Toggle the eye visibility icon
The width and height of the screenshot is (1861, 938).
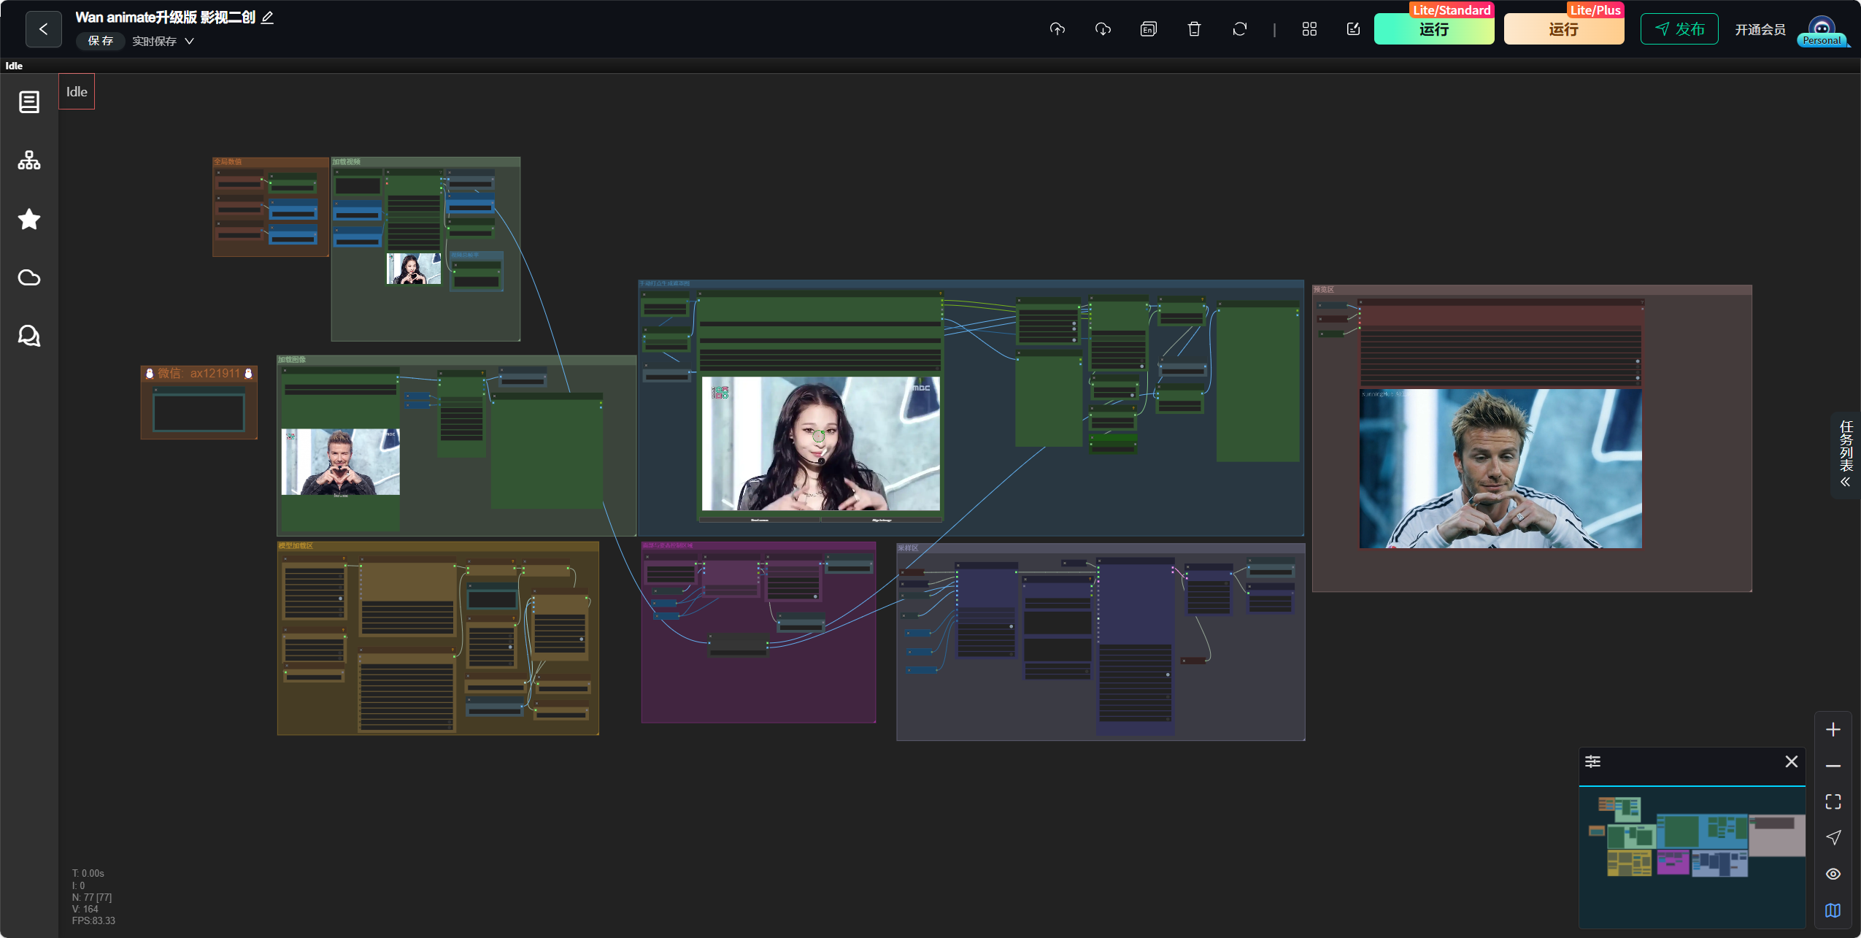pyautogui.click(x=1833, y=874)
